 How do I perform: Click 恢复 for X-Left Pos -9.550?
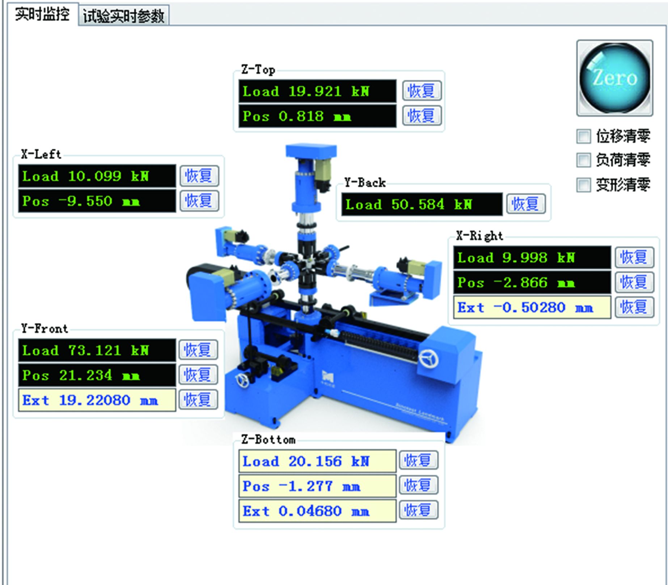point(199,201)
